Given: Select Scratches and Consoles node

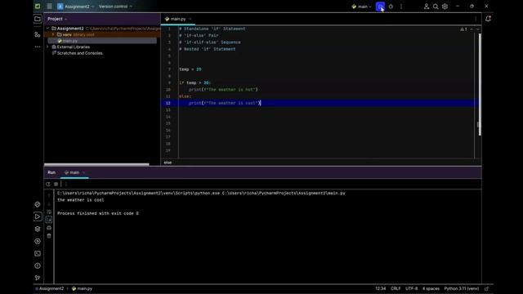Looking at the screenshot, I should 79,53.
